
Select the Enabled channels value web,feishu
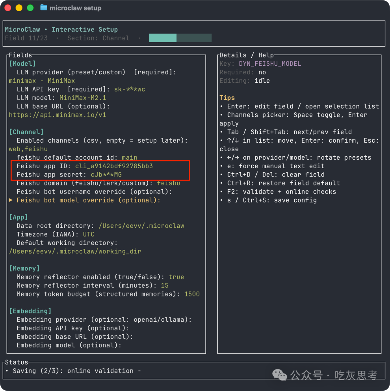(x=28, y=149)
